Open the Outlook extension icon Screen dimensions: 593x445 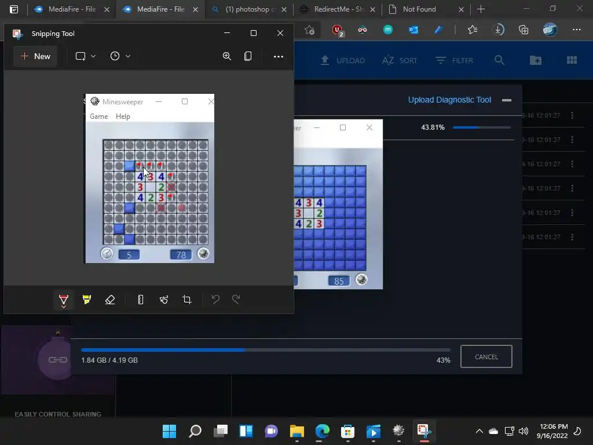pyautogui.click(x=413, y=30)
